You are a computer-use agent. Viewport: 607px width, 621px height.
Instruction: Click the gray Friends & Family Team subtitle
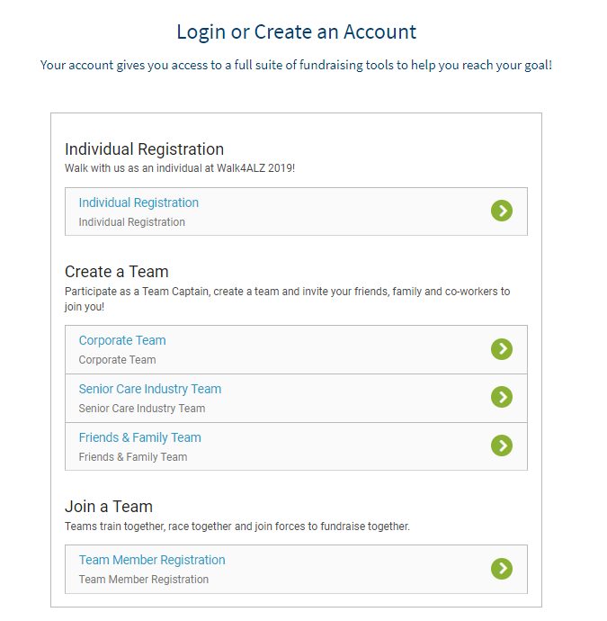tap(132, 457)
